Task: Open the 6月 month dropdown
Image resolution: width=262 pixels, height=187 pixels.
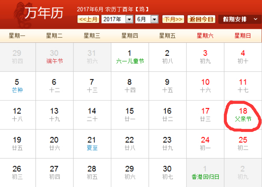Action: coord(147,19)
